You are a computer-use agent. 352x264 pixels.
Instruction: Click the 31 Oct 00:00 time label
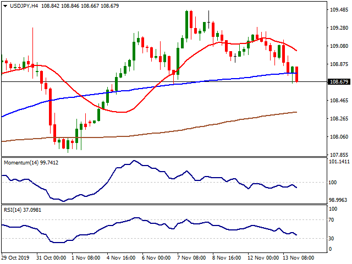point(51,258)
